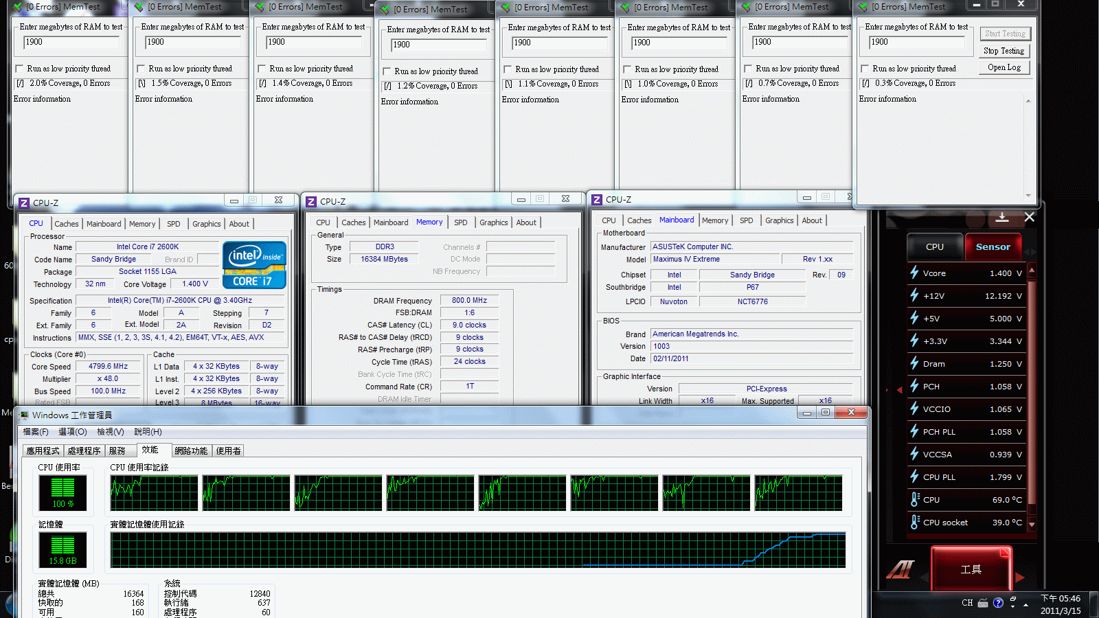Tick low priority thread in the 0.3% coverage MemTest
This screenshot has height=618, width=1099.
(x=865, y=69)
